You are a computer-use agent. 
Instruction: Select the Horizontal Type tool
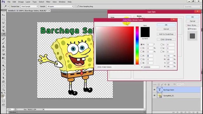click(x=3, y=74)
